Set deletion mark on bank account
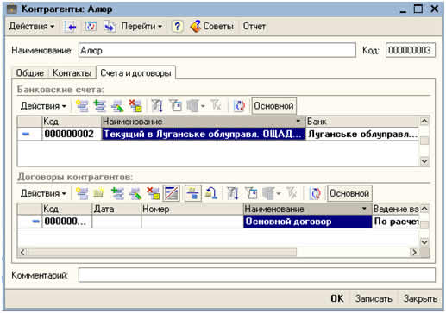 click(x=135, y=106)
